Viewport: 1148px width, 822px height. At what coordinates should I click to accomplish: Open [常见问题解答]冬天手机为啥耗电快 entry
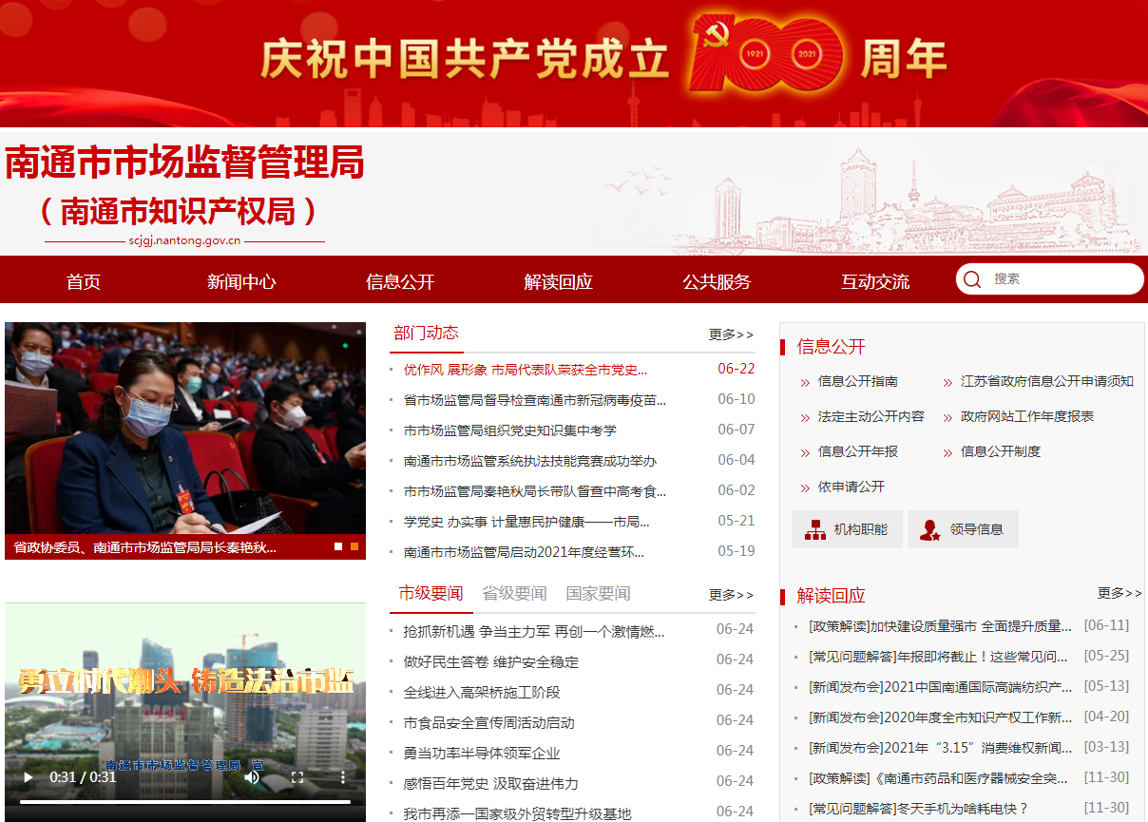click(x=918, y=809)
